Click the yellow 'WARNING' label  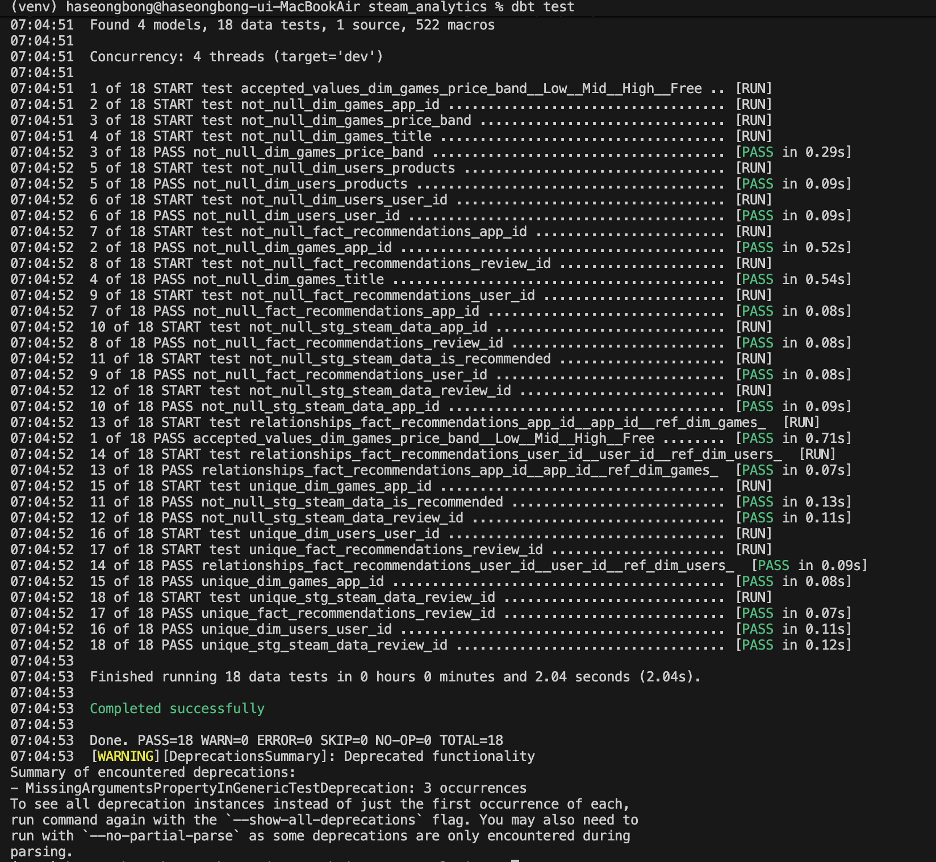(x=126, y=756)
